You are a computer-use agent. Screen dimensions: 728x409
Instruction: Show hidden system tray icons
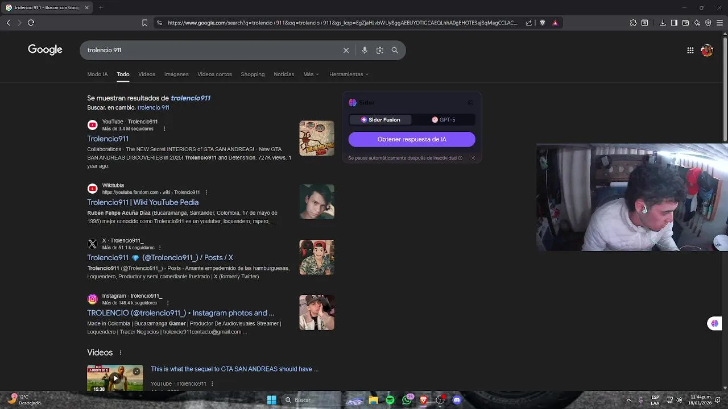coord(628,400)
